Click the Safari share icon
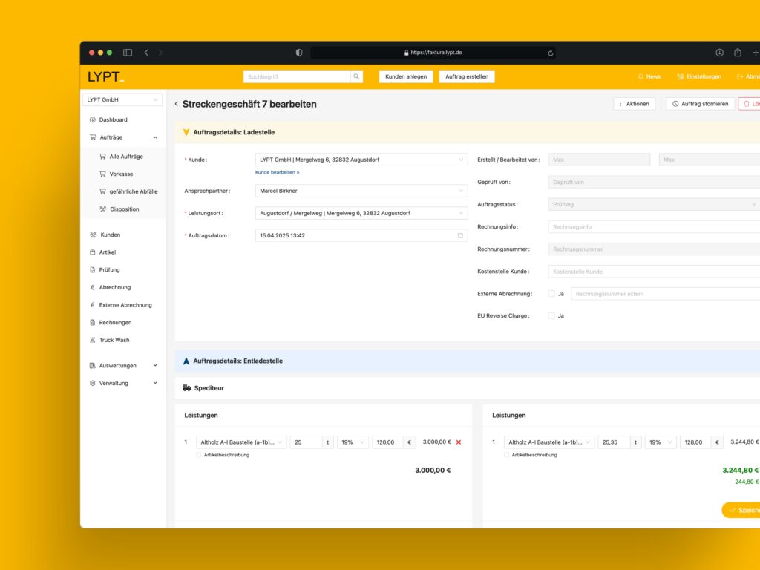 point(738,53)
